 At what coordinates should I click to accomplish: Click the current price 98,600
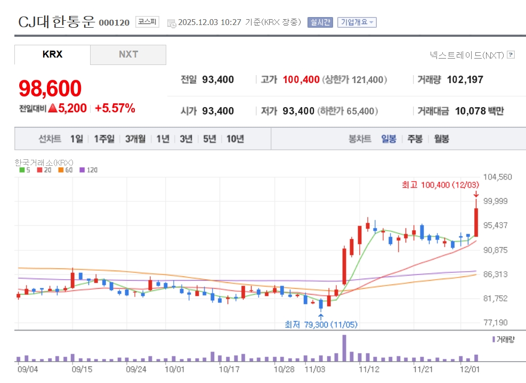click(50, 88)
